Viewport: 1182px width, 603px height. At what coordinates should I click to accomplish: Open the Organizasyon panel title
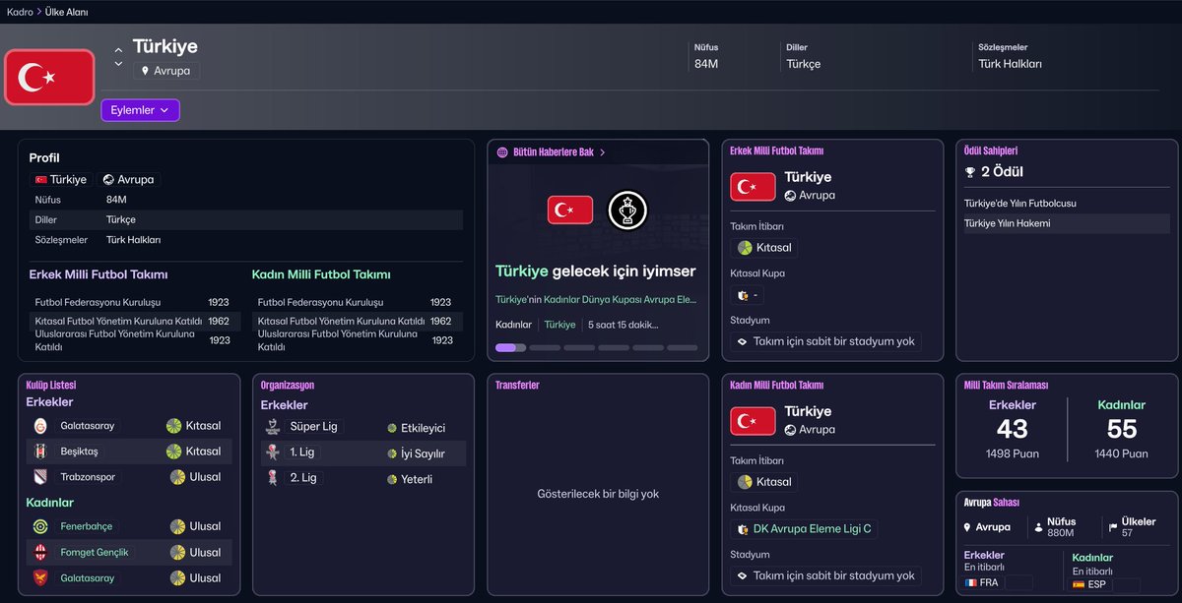click(288, 386)
